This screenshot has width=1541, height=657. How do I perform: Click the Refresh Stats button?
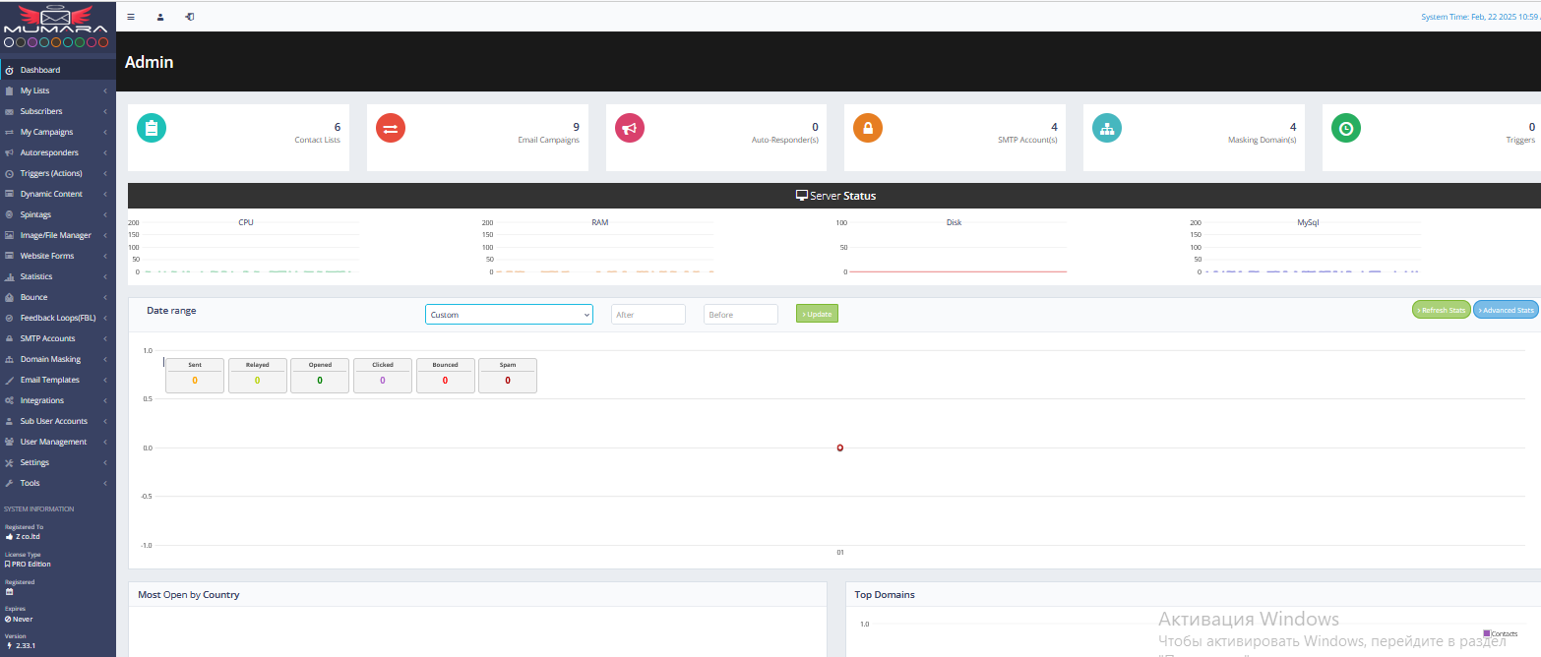(x=1442, y=310)
